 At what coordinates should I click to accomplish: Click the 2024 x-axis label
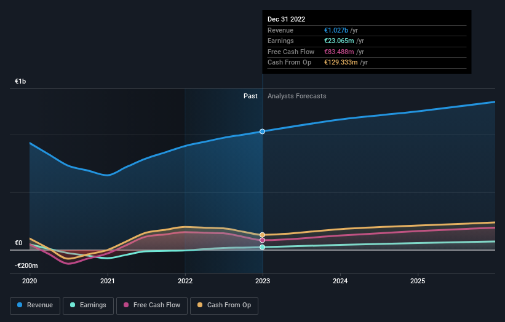pos(340,281)
